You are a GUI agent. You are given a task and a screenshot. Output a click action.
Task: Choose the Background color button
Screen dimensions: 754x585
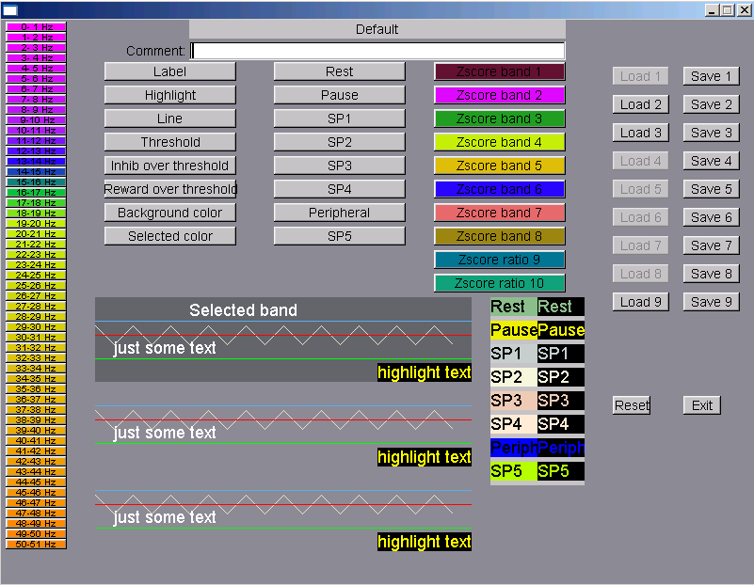tap(170, 213)
